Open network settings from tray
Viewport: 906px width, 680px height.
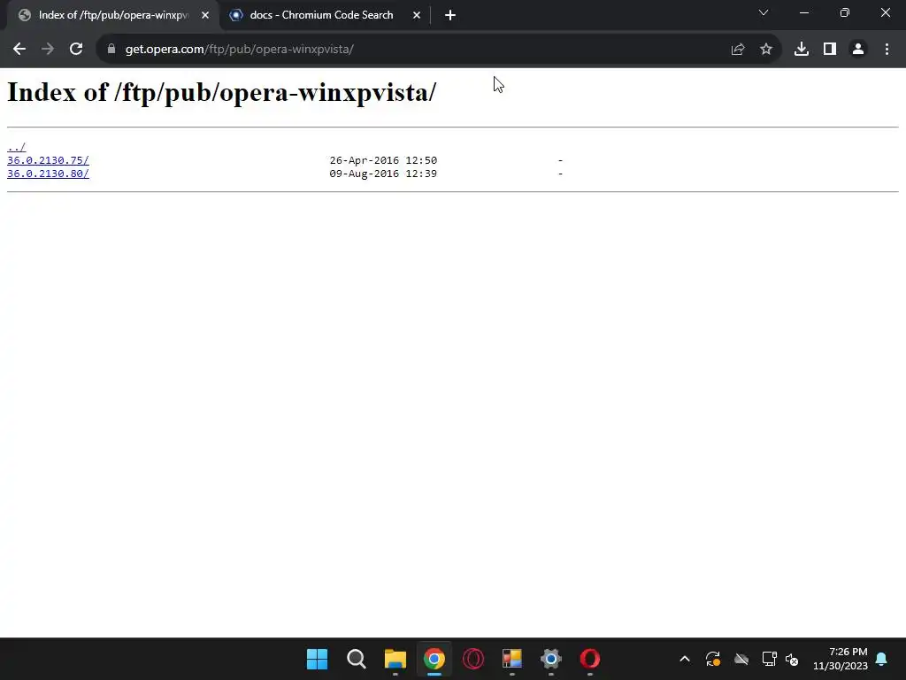click(x=769, y=659)
